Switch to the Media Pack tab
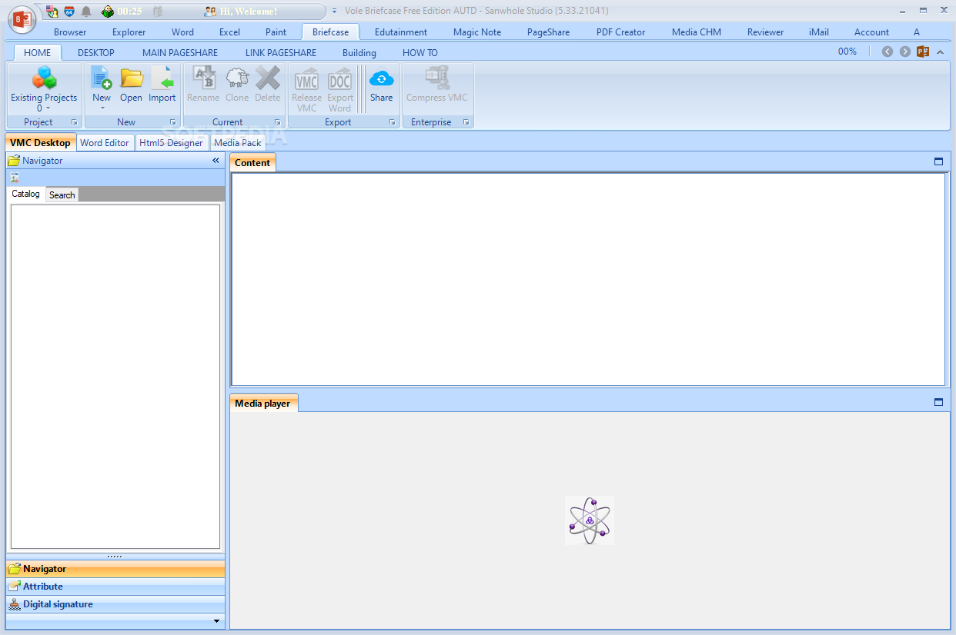Image resolution: width=956 pixels, height=635 pixels. pyautogui.click(x=238, y=143)
